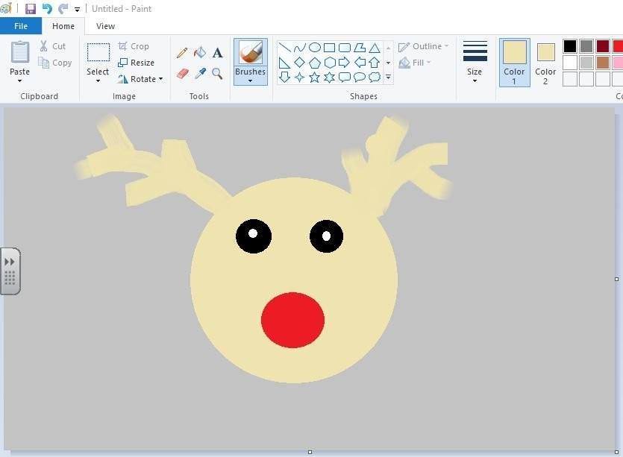Select the Eraser tool
This screenshot has height=457, width=623.
point(182,73)
